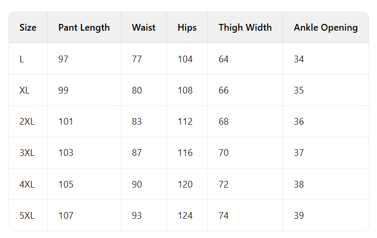Click the Waist column header
The image size is (377, 238).
click(144, 28)
